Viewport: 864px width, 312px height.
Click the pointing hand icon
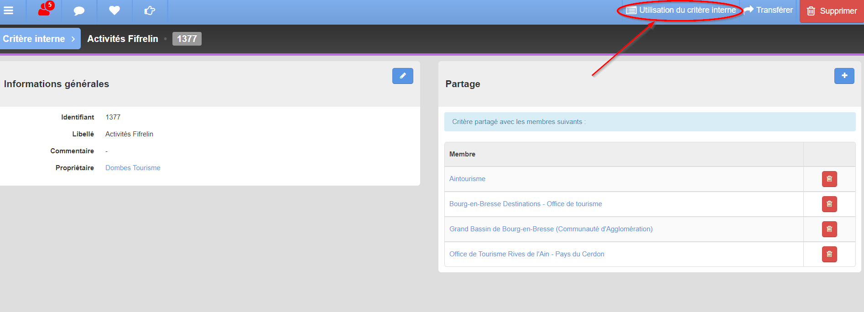click(x=150, y=10)
